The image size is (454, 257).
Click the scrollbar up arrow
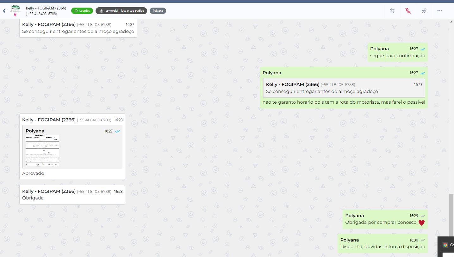coord(451,22)
